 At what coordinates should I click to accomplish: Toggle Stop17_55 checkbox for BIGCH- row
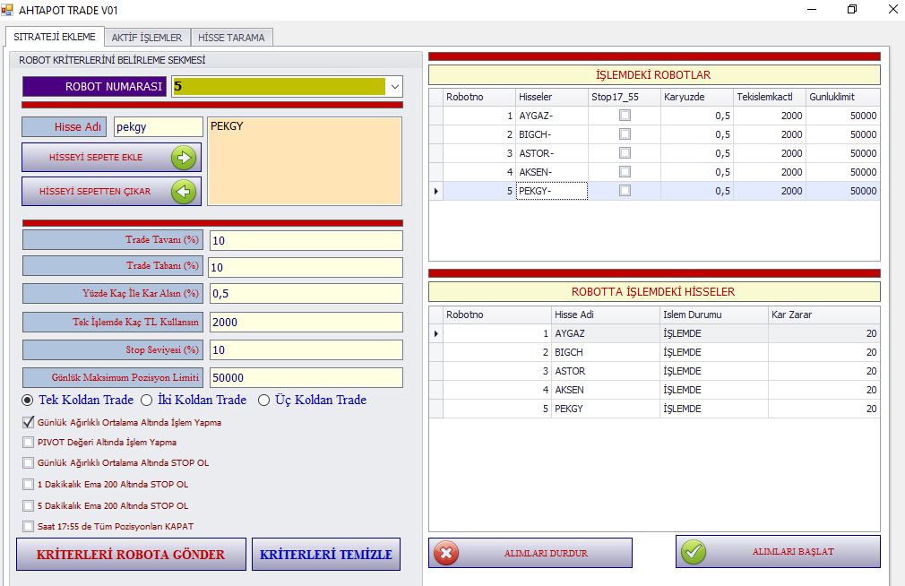pos(625,134)
